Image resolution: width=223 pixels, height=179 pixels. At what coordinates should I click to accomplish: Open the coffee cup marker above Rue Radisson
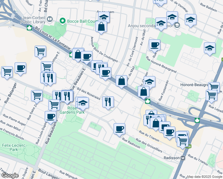coord(119,129)
